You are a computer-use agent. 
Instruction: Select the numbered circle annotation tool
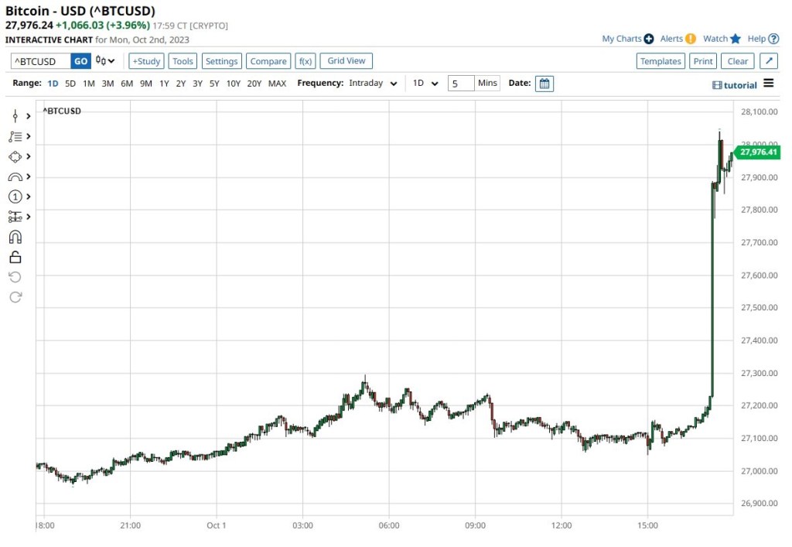tap(15, 197)
